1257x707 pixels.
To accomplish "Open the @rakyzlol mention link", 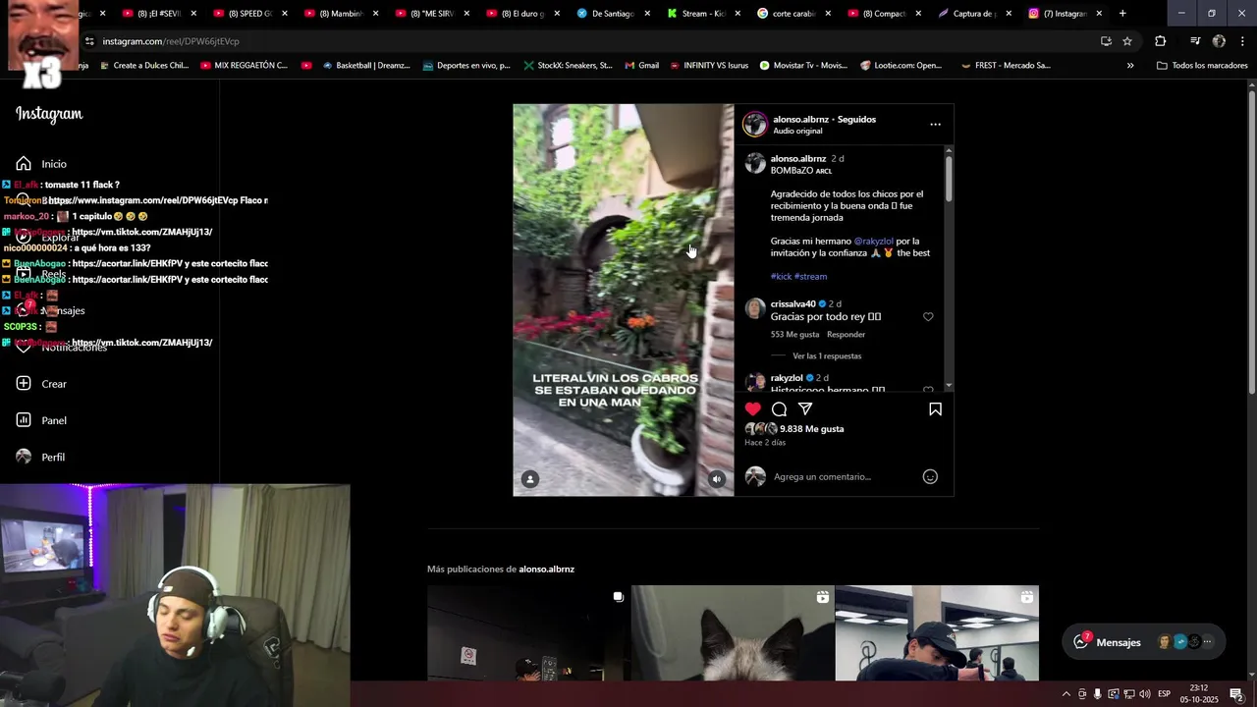I will click(x=873, y=241).
